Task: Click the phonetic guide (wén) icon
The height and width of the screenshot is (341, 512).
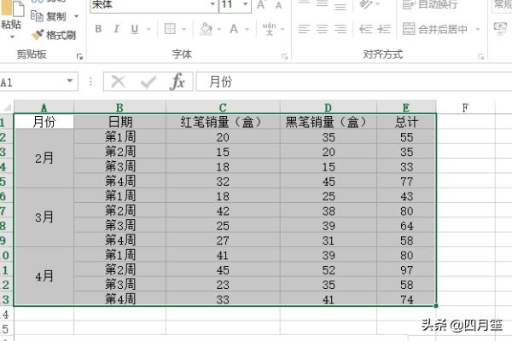Action: coord(269,29)
